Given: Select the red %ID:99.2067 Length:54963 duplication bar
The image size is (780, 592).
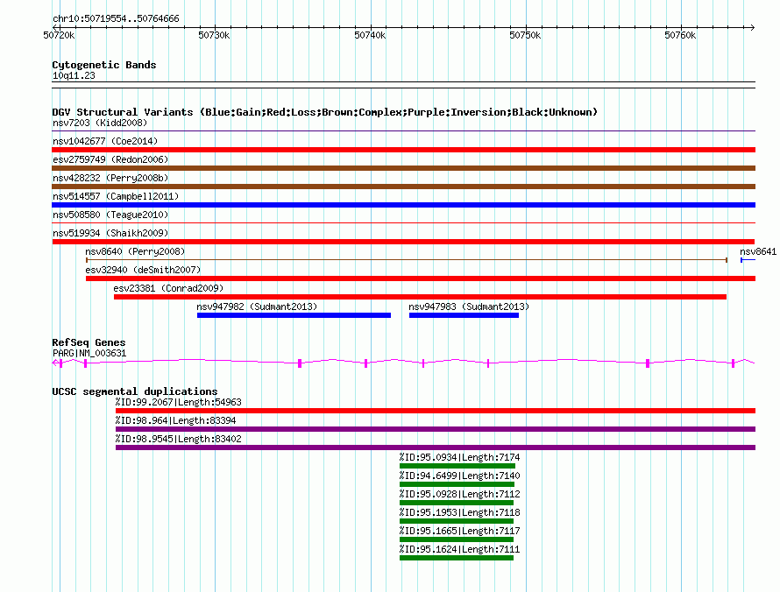Looking at the screenshot, I should tap(436, 411).
